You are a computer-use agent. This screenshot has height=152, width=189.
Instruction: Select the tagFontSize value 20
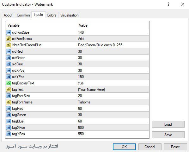(80, 96)
